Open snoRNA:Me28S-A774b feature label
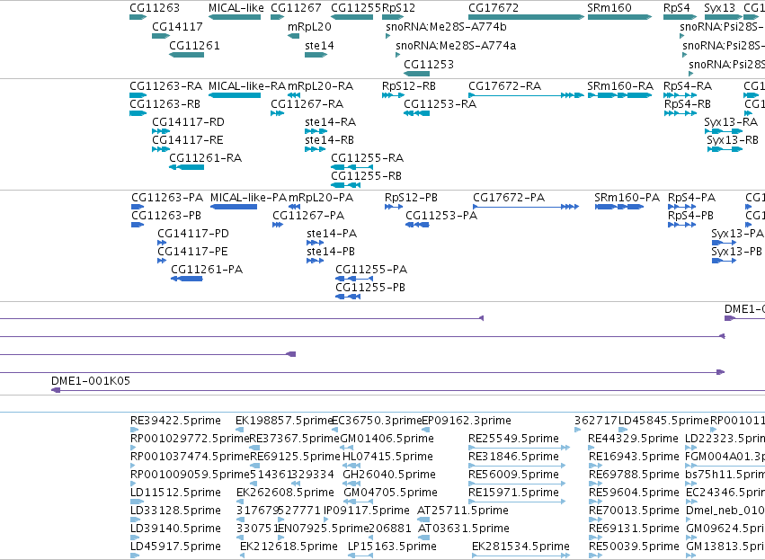The width and height of the screenshot is (765, 560). pos(446,27)
